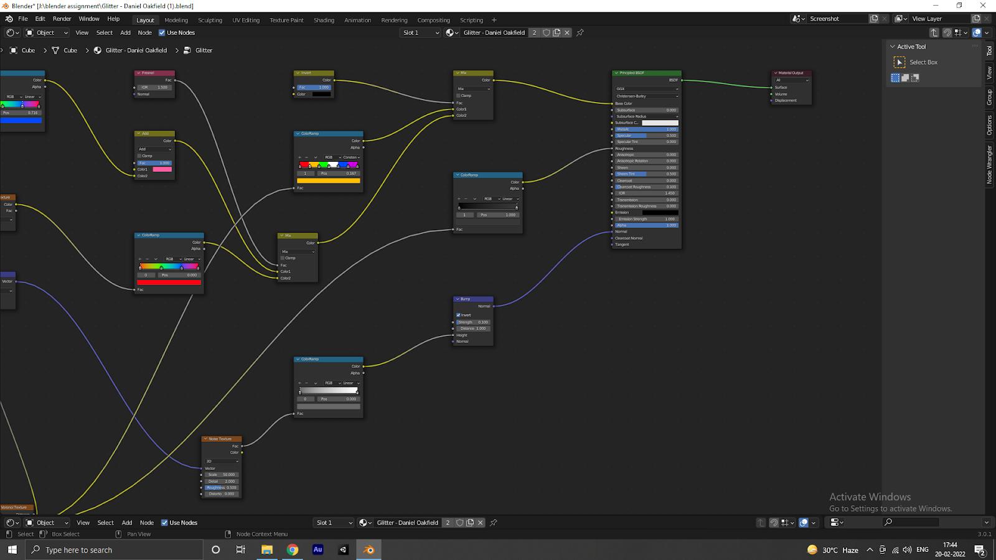996x560 pixels.
Task: Click material user count 2 in top header
Action: 534,32
